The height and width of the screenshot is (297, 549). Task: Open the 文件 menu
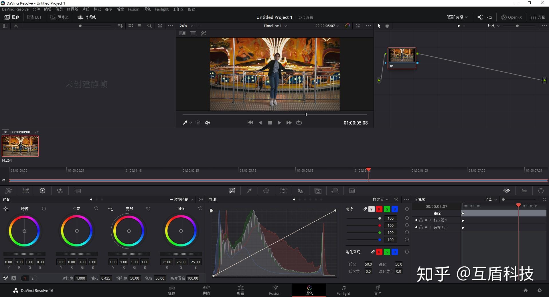click(36, 9)
